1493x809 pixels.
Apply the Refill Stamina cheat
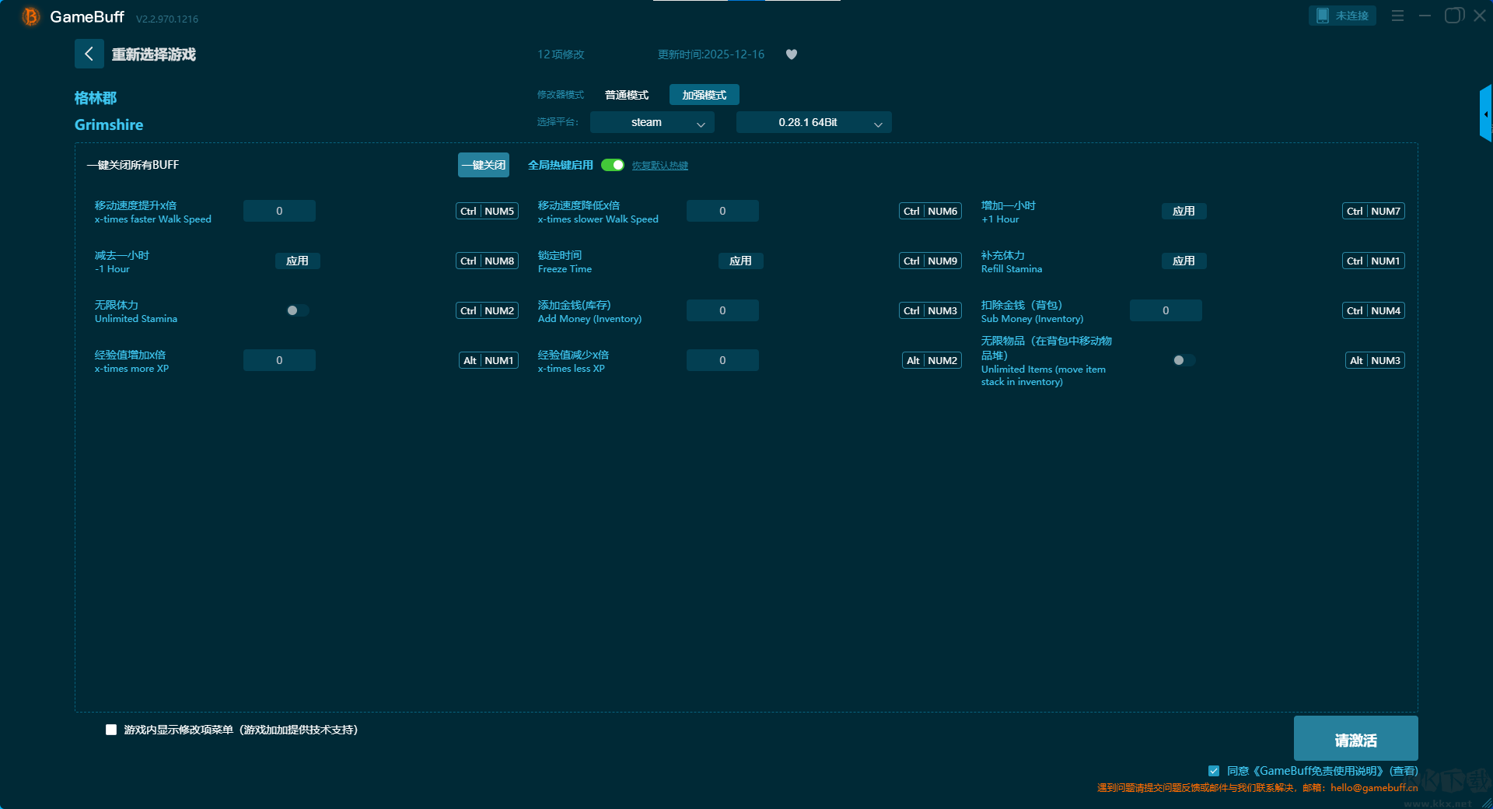pyautogui.click(x=1184, y=261)
